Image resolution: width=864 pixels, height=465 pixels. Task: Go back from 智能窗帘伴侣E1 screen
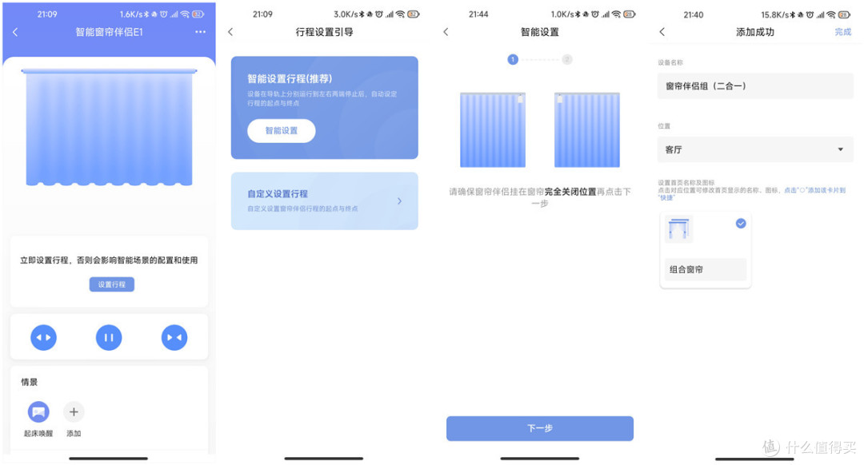[15, 33]
